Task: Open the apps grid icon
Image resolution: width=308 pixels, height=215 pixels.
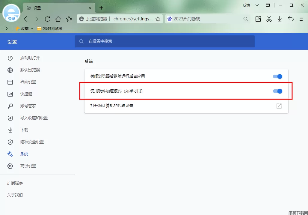Action: coord(258,19)
